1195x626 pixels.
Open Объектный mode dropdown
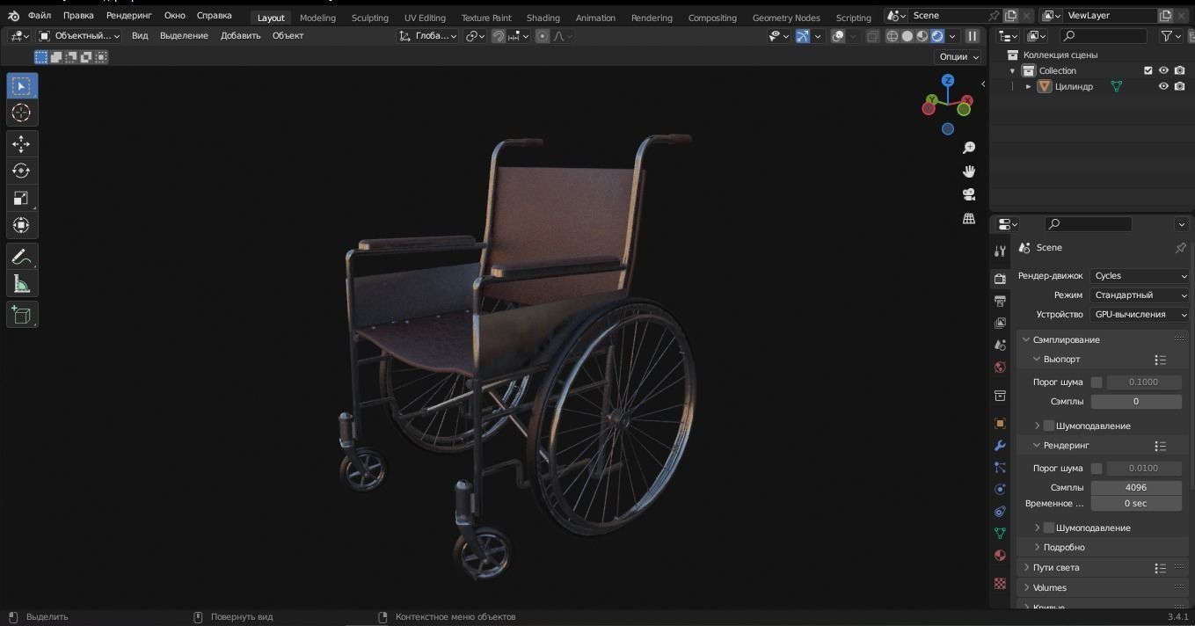coord(79,36)
